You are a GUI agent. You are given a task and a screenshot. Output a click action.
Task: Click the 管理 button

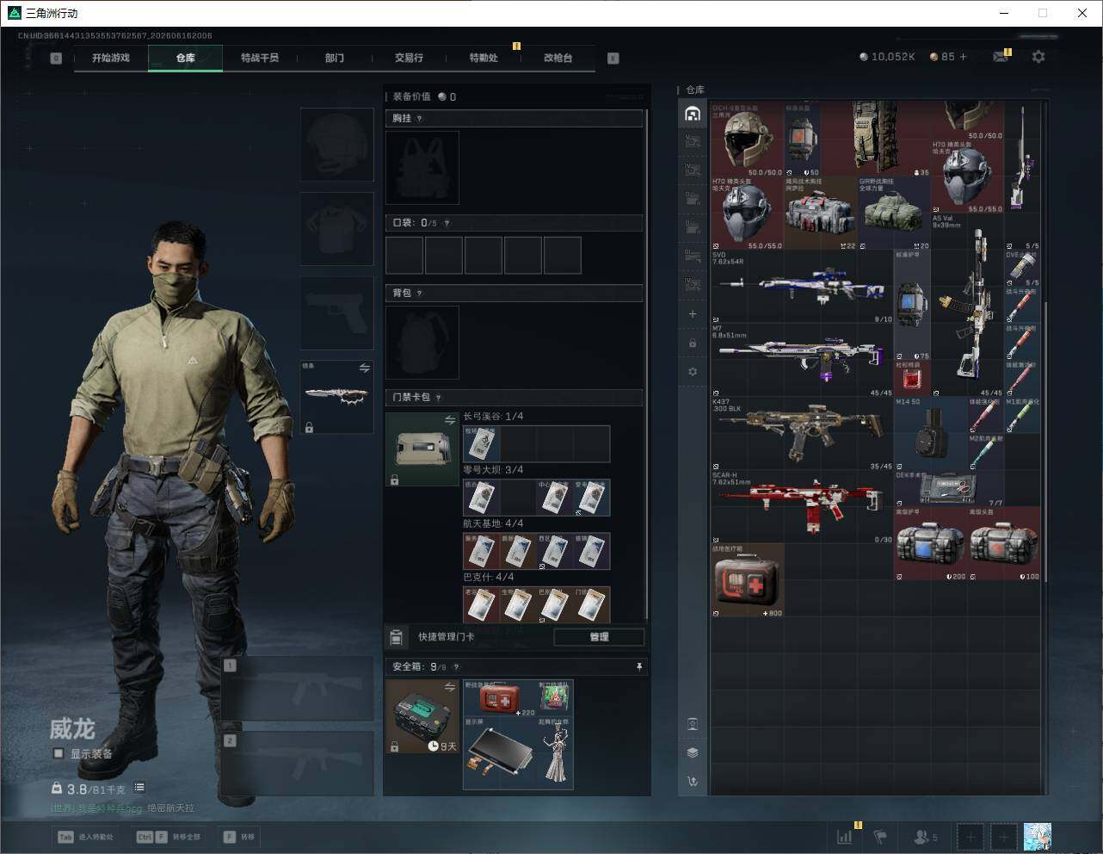[599, 637]
